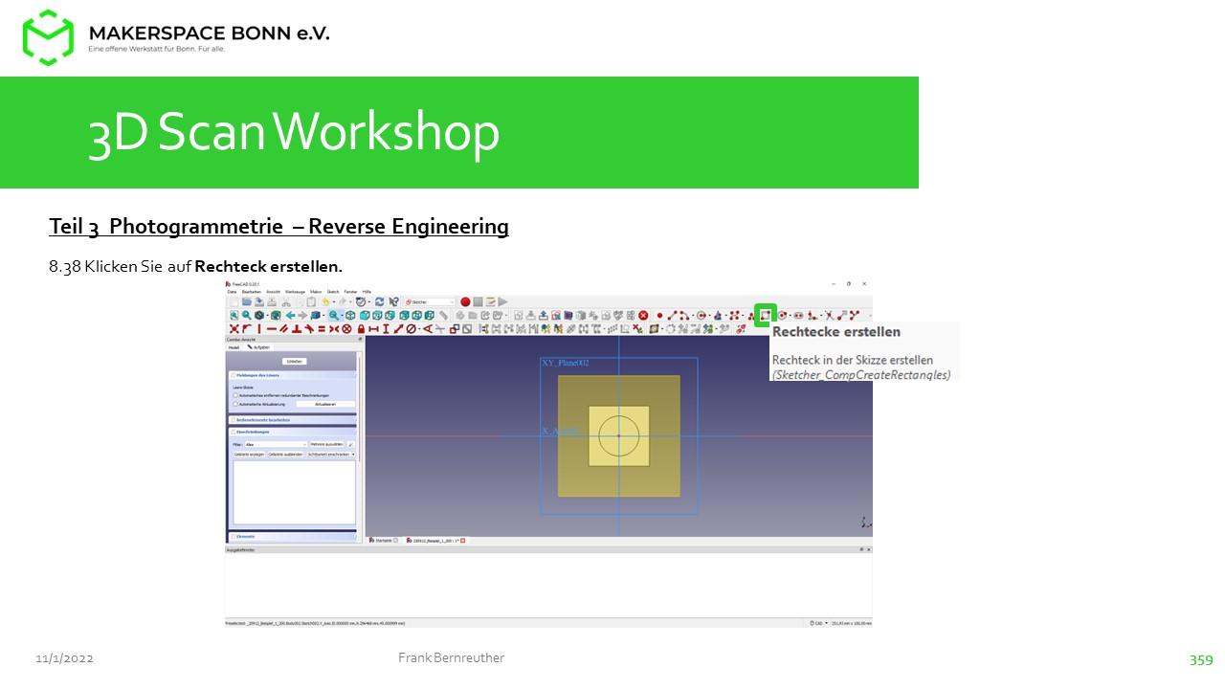Open the Ansicht menu
The width and height of the screenshot is (1225, 689).
(273, 292)
